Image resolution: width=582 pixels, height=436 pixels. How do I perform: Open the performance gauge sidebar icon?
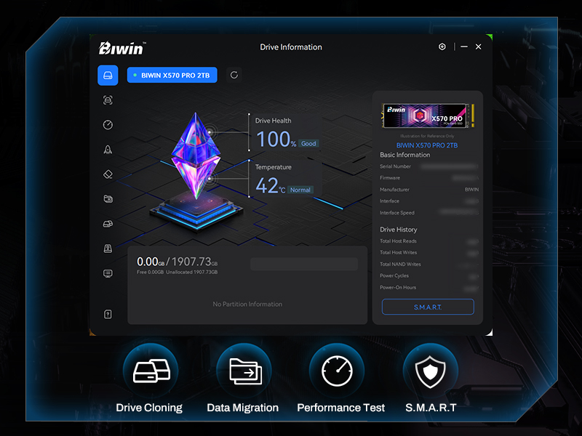108,124
